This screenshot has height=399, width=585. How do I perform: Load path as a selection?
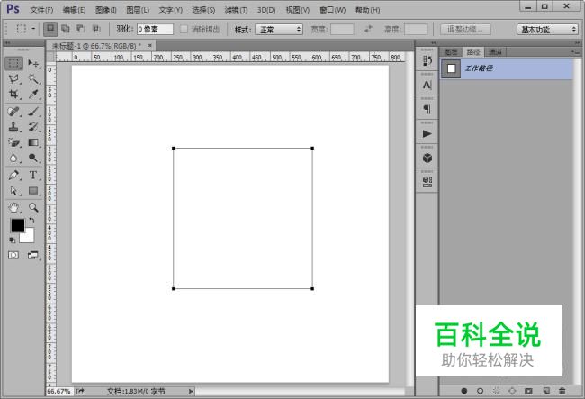(496, 391)
